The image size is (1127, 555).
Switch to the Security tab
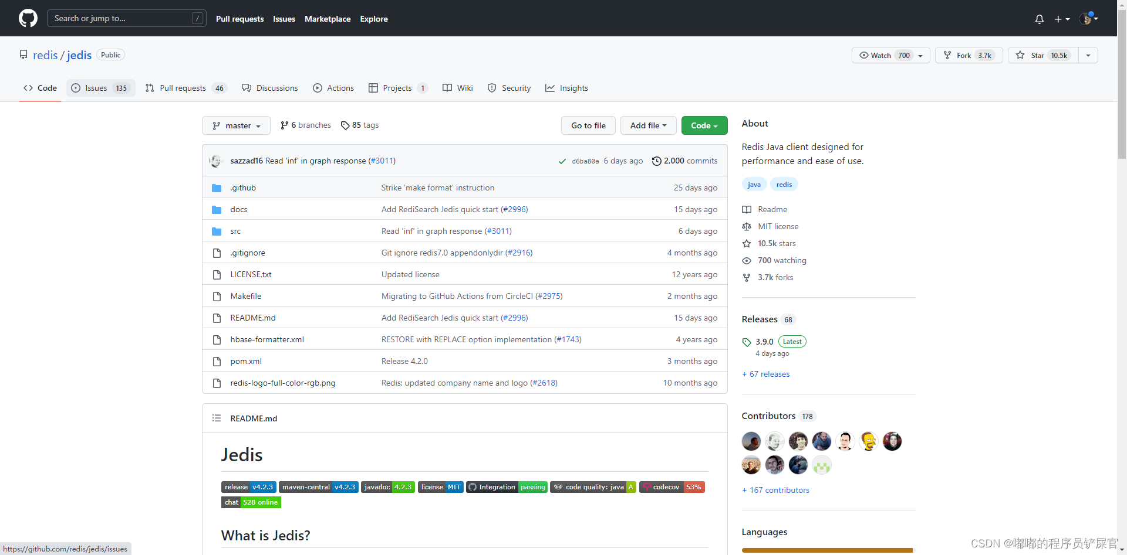tap(509, 88)
